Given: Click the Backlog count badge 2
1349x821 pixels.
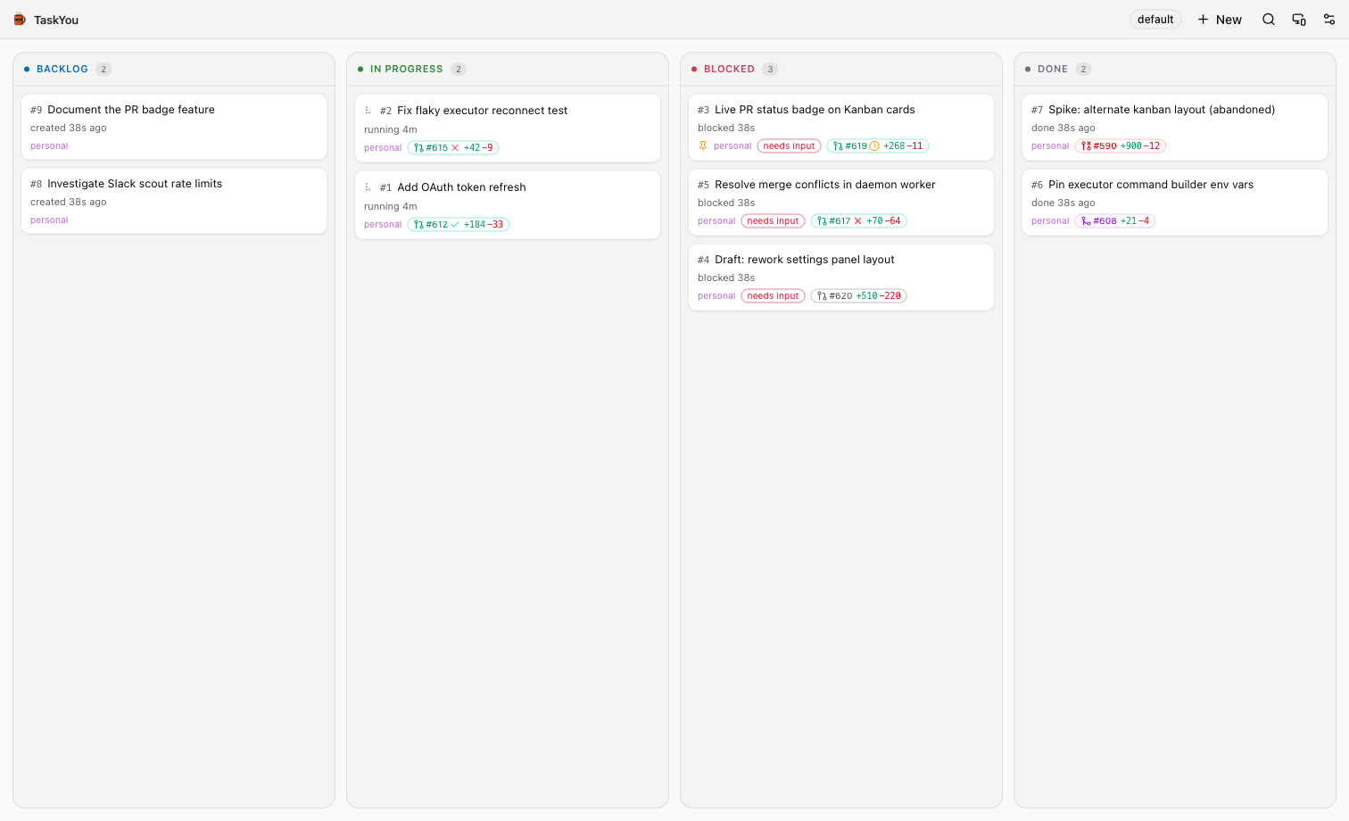Looking at the screenshot, I should click(x=103, y=69).
